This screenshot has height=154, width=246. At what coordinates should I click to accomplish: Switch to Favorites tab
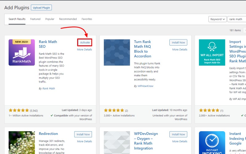87,19
